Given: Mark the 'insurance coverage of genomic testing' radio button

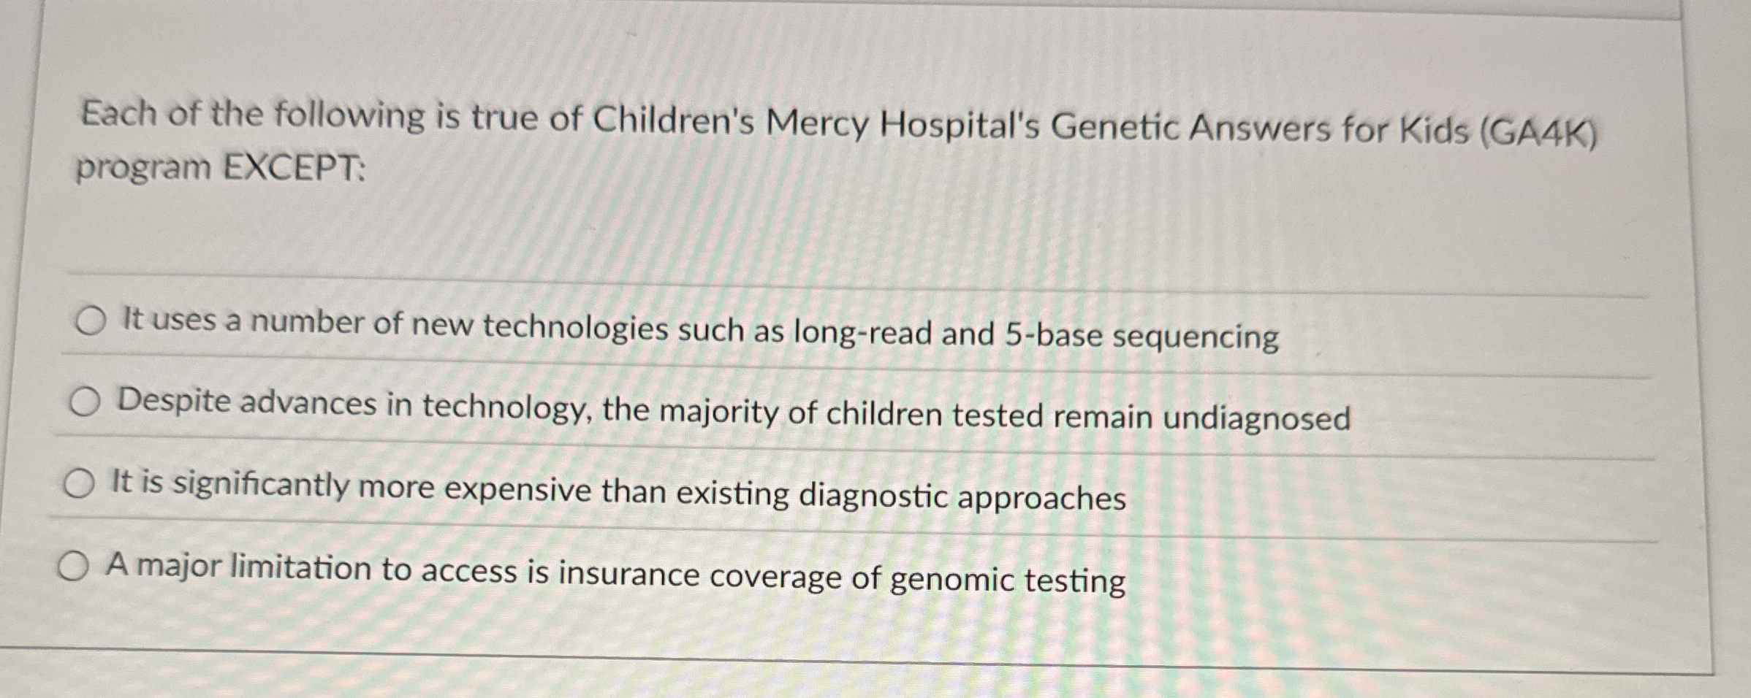Looking at the screenshot, I should coord(74,567).
